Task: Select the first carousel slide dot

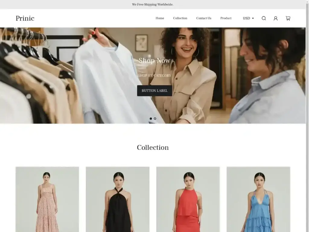Action: coord(151,119)
